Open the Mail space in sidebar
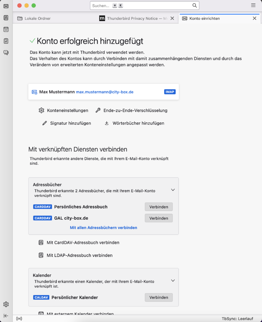Viewport: 262px width, 322px height. pos(6,6)
